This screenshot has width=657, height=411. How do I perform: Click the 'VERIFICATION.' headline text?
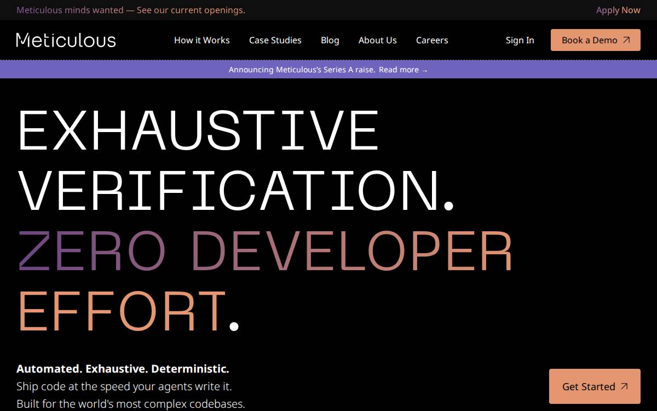(236, 191)
